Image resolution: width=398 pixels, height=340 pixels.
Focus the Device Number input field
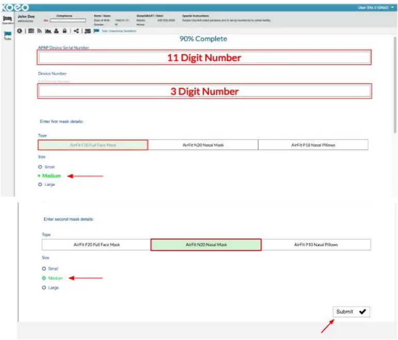coord(204,91)
